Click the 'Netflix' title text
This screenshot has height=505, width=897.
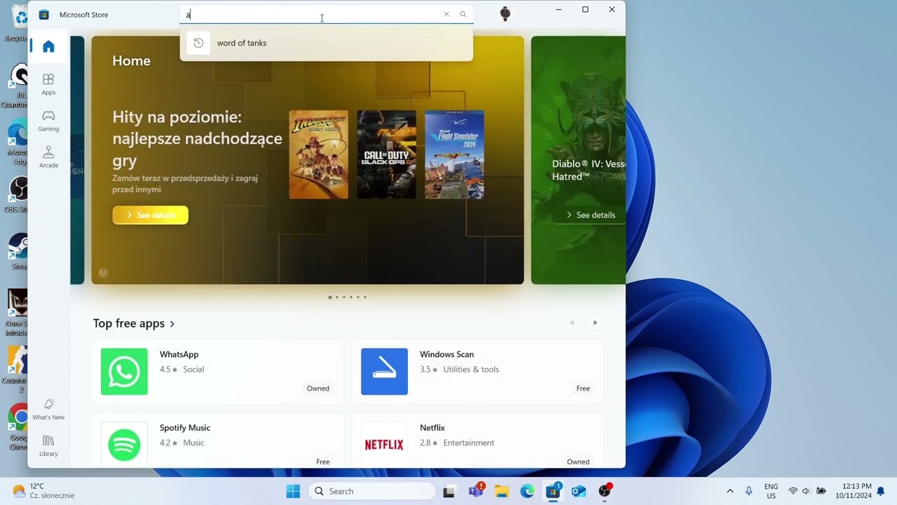[x=432, y=428]
